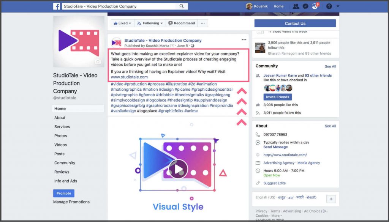
Task: Open the www.studiotale.com link in post
Action: 129,77
